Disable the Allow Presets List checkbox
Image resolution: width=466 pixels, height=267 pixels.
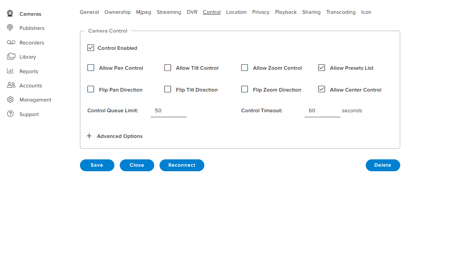point(322,68)
